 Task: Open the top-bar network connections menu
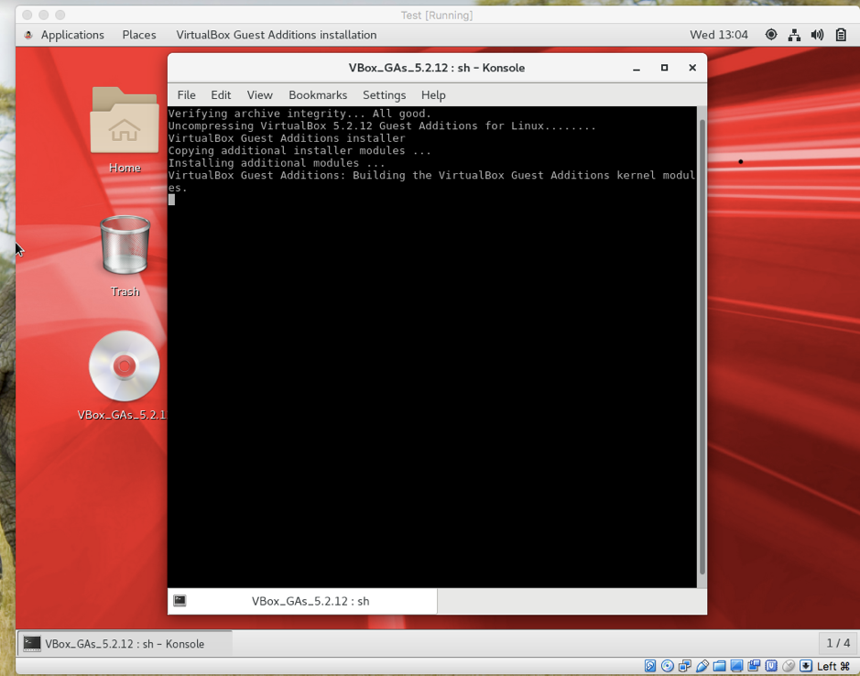coord(793,34)
